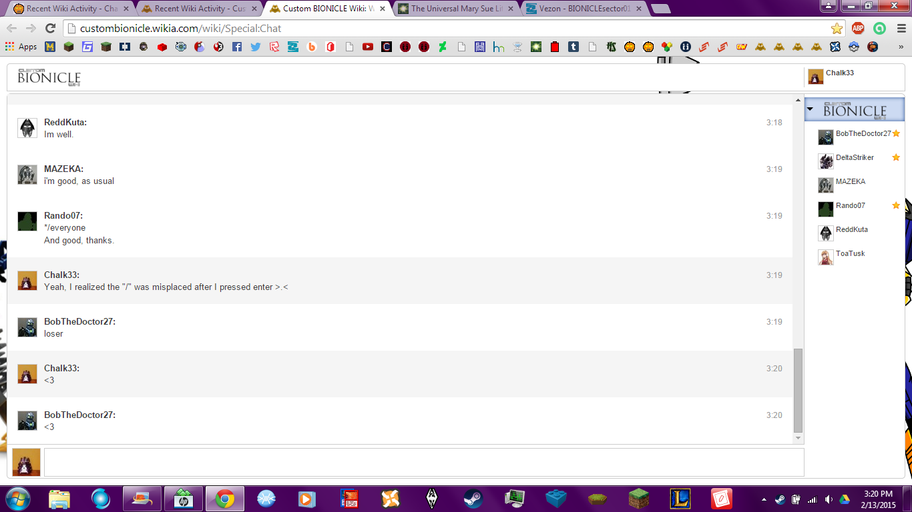Click the ReddKuta username in the chat log
The image size is (912, 512).
click(x=65, y=122)
